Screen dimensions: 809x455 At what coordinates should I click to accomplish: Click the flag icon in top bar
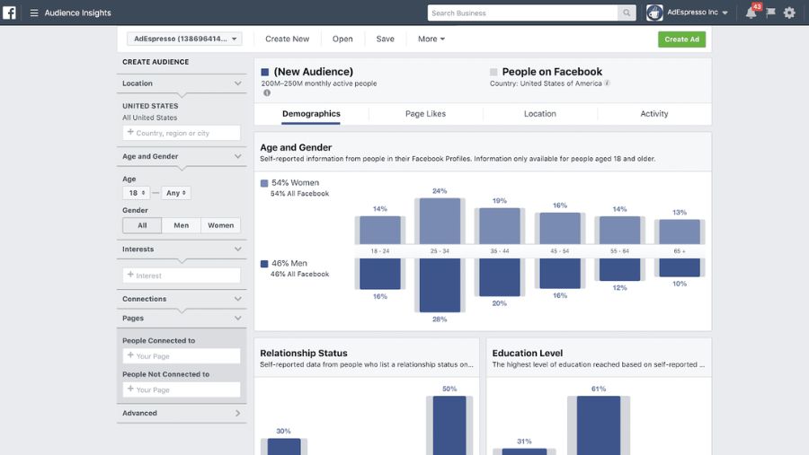point(771,13)
